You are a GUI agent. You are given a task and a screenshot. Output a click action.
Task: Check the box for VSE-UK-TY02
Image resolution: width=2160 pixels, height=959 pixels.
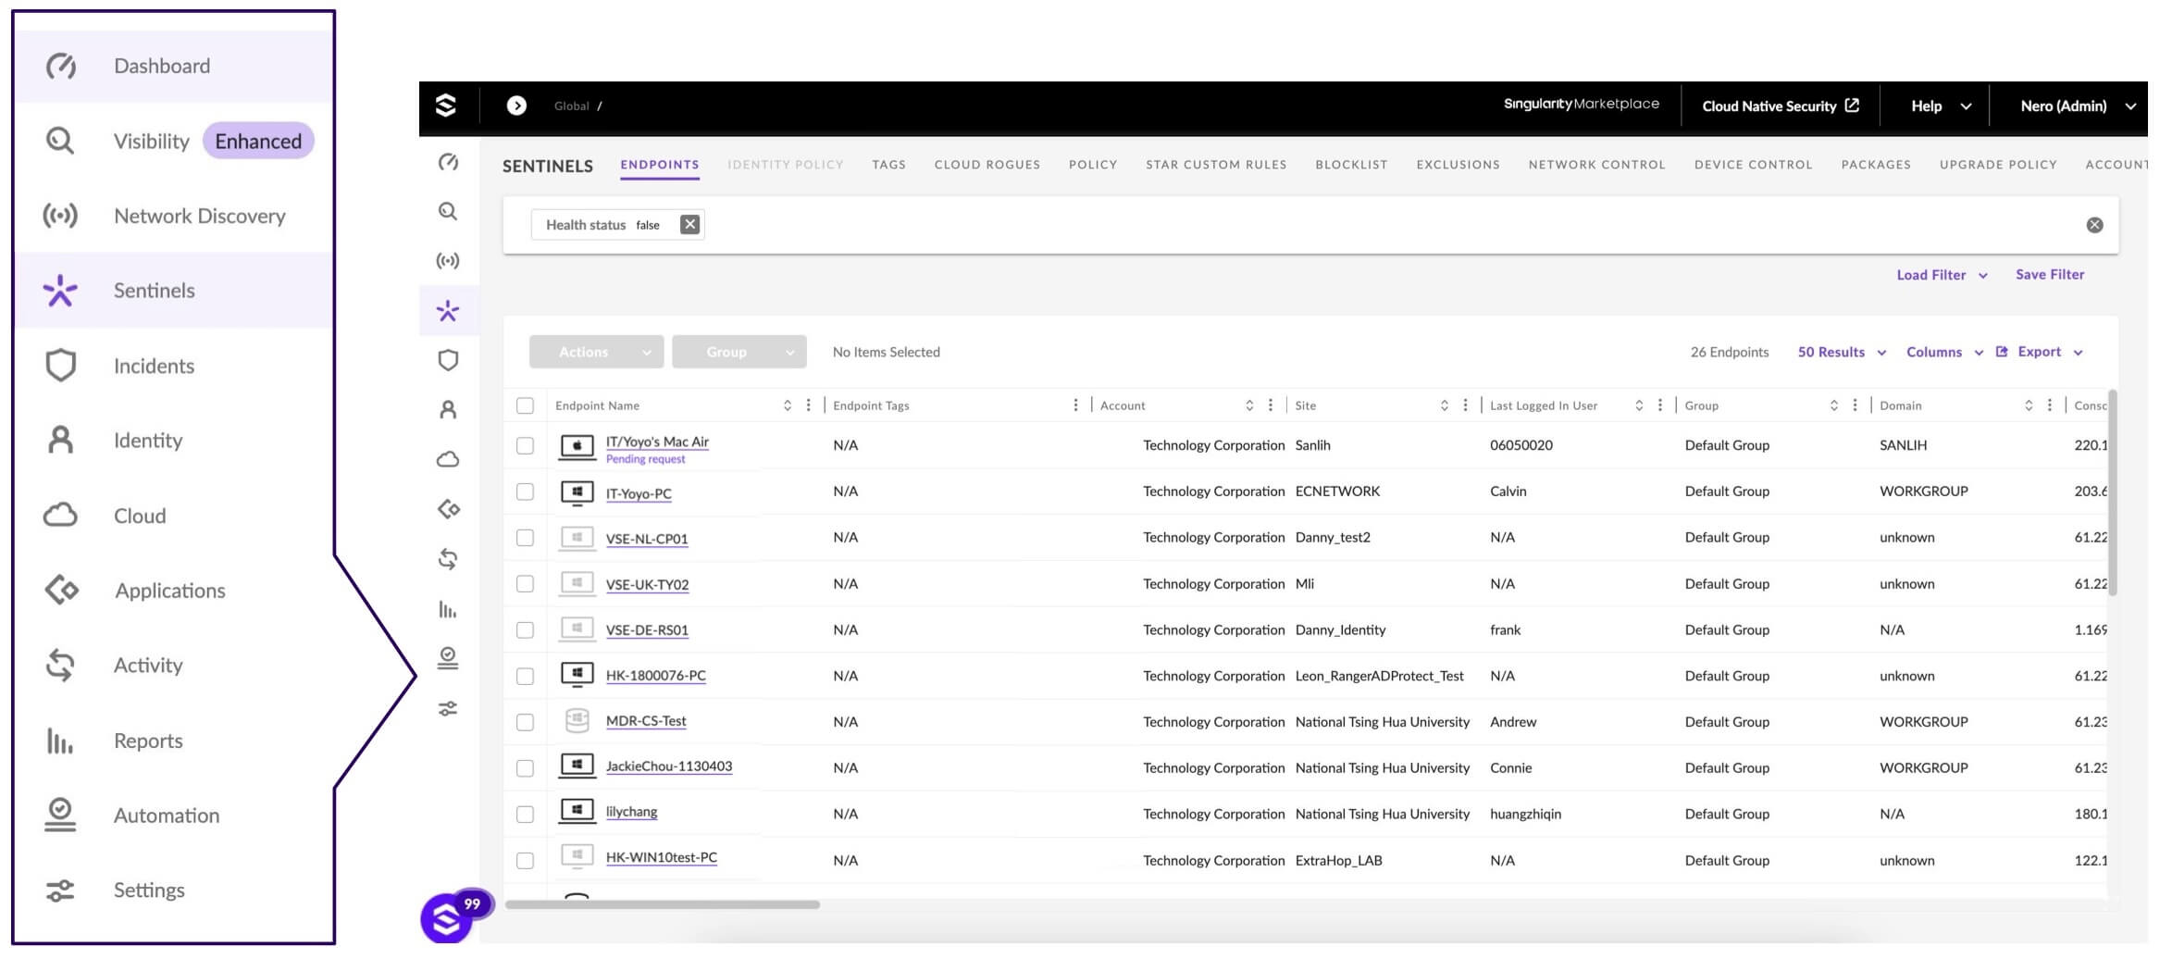(525, 584)
